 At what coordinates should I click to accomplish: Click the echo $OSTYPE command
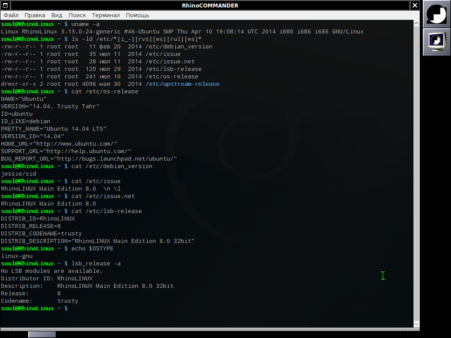point(92,248)
